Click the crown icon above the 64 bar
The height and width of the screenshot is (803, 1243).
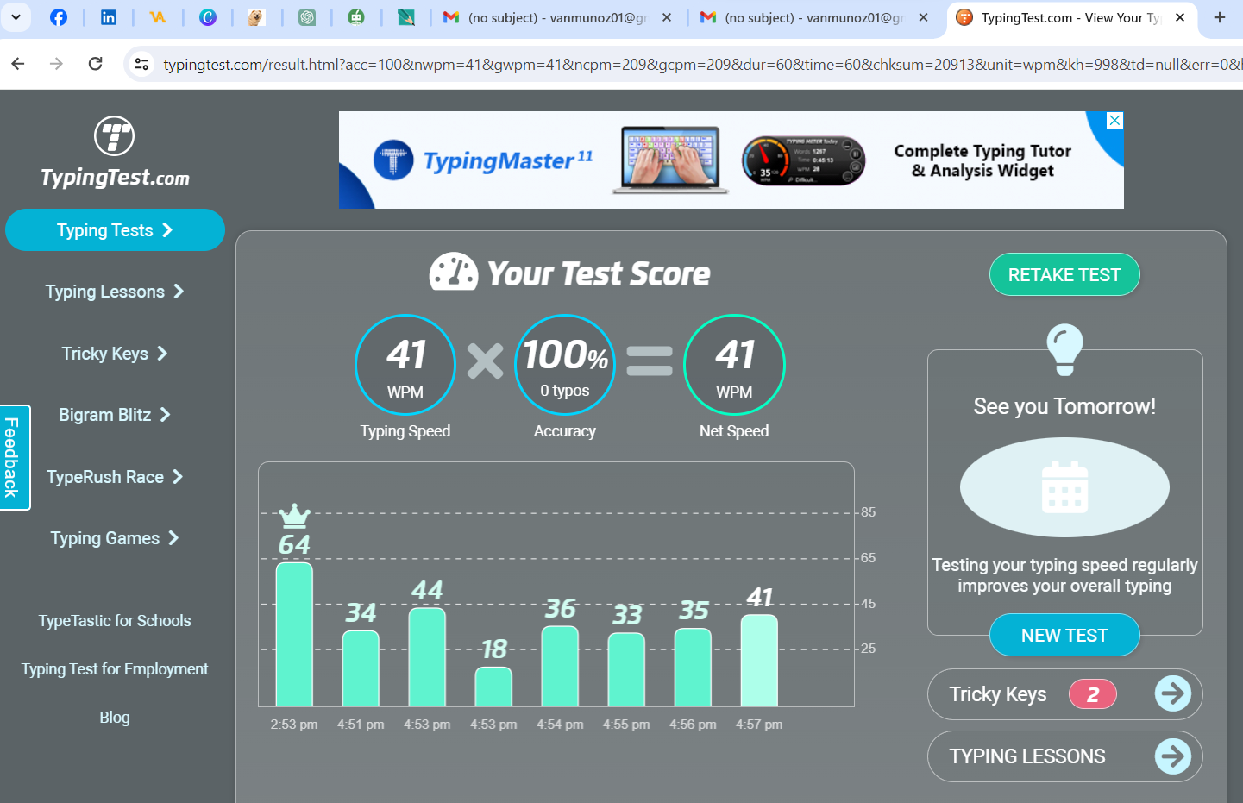tap(294, 516)
